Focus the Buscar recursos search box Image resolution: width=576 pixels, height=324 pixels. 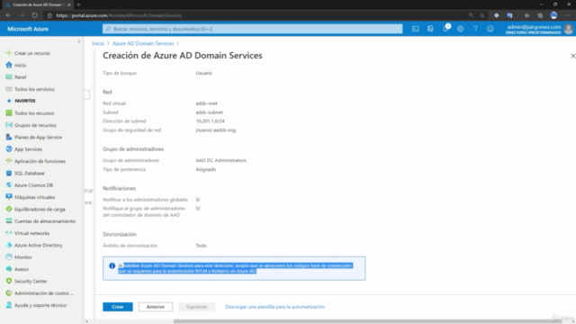click(x=252, y=29)
